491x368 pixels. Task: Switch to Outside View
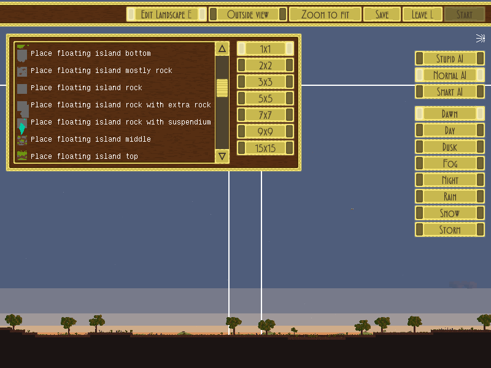pyautogui.click(x=248, y=14)
